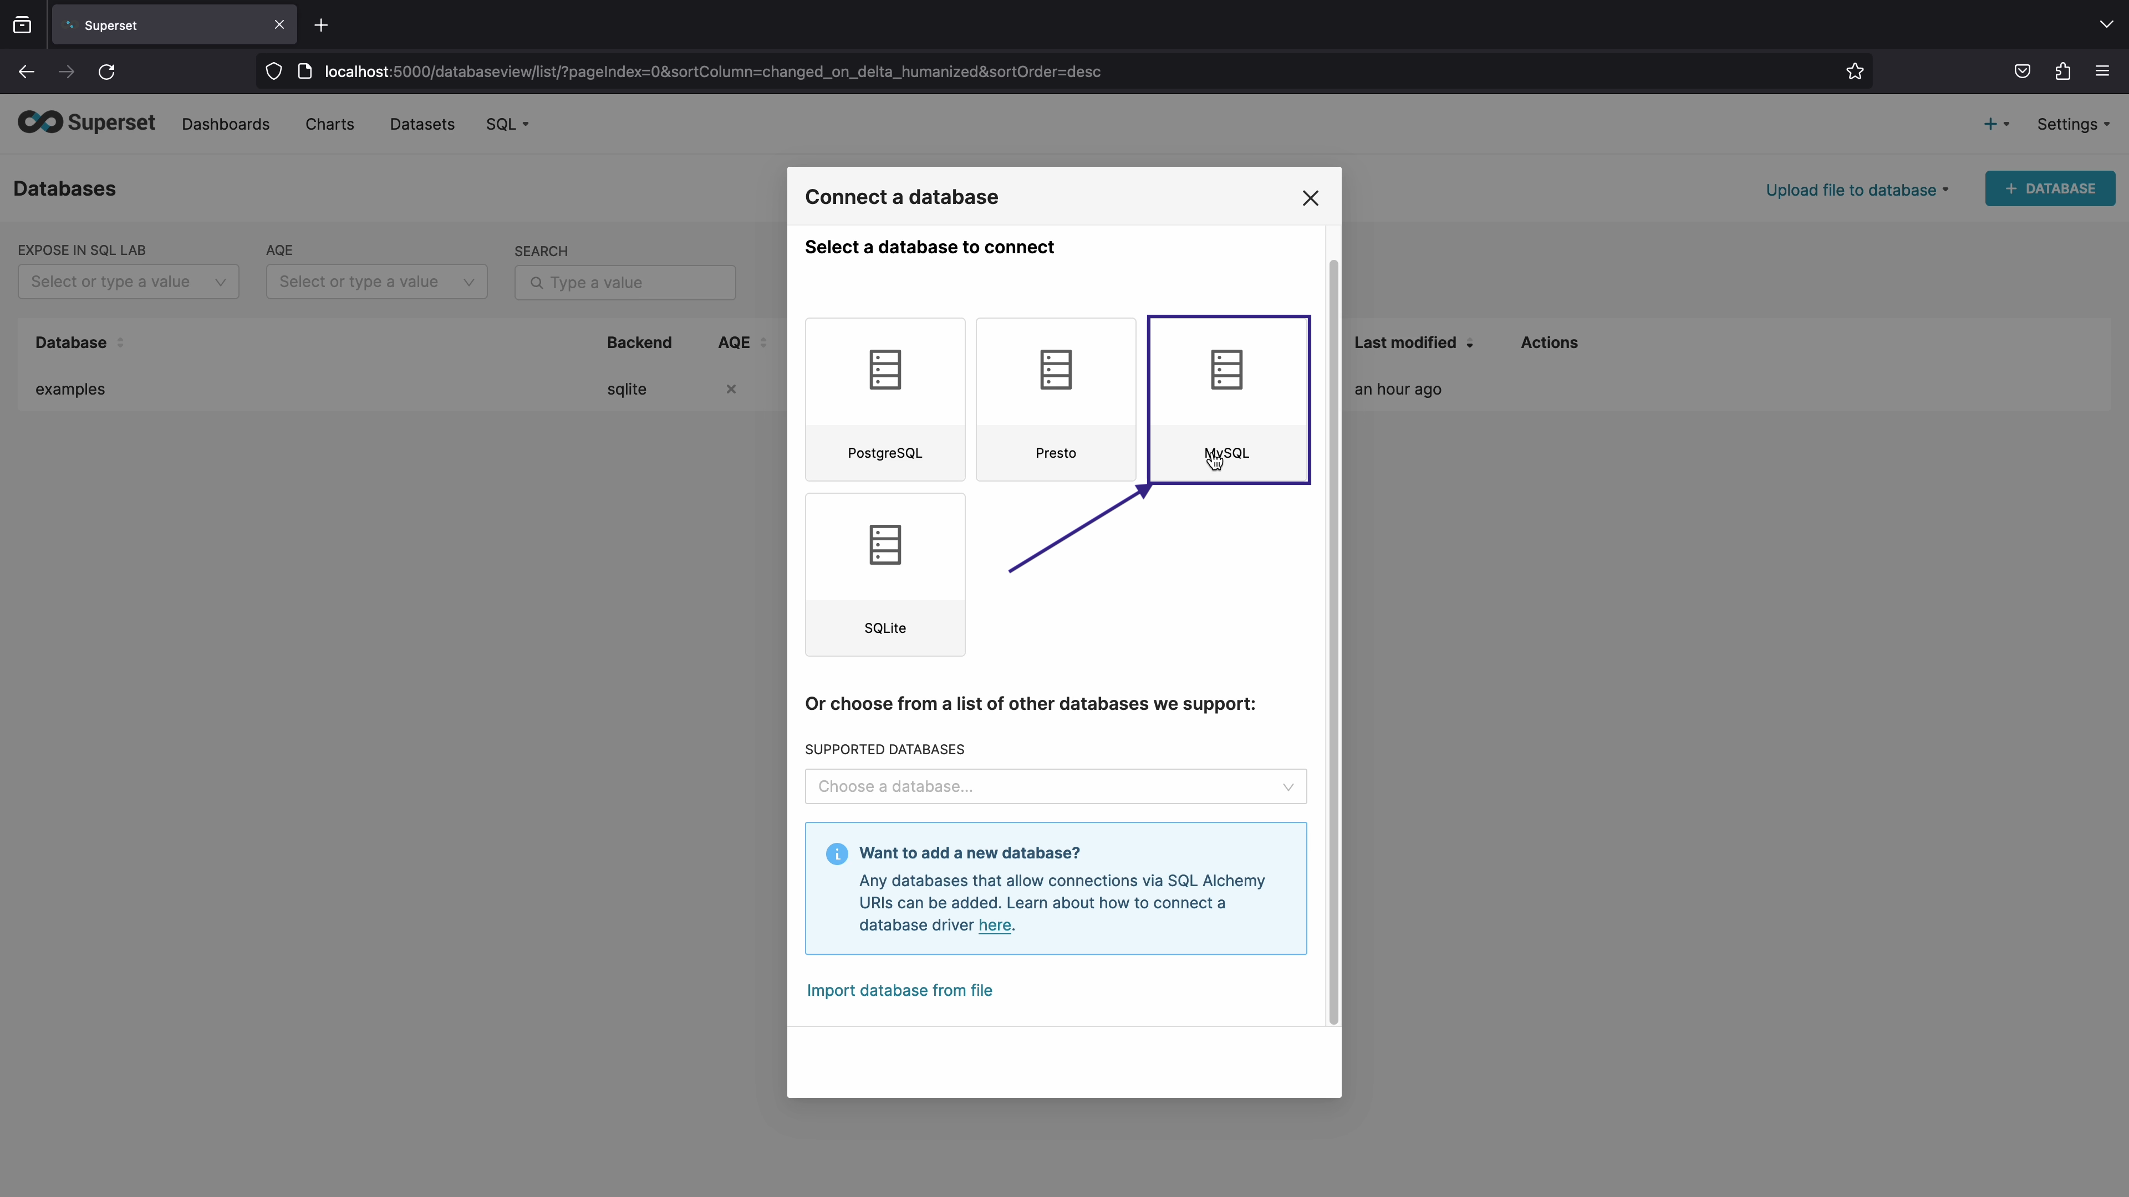Click the info icon in the database notice

pos(837,853)
